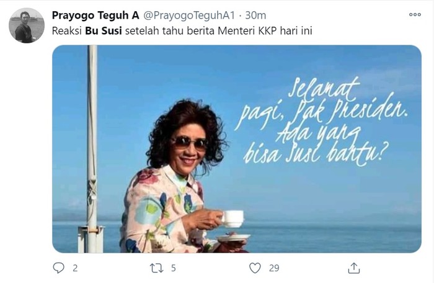This screenshot has height=283, width=434.
Task: Like the tweet with the heart icon
Action: pyautogui.click(x=255, y=268)
